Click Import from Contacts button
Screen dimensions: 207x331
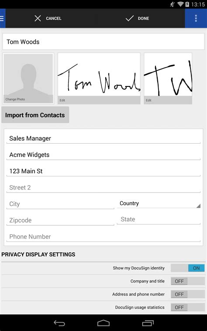pyautogui.click(x=35, y=115)
